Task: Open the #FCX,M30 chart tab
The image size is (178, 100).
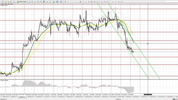Action: point(113,97)
